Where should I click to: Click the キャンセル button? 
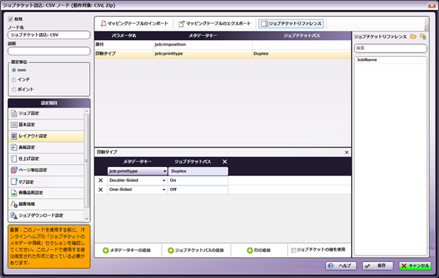click(415, 265)
